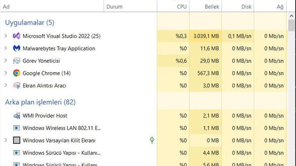
Task: Click the icon of the Windows Sürücü Yapısı row with 4,4 MB
Action: (x=17, y=153)
